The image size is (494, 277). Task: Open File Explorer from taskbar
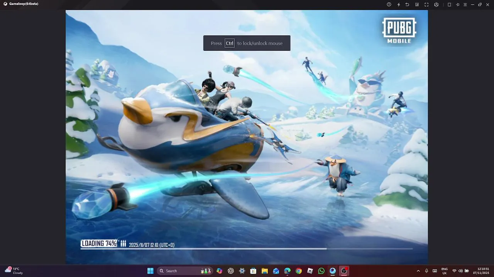265,271
